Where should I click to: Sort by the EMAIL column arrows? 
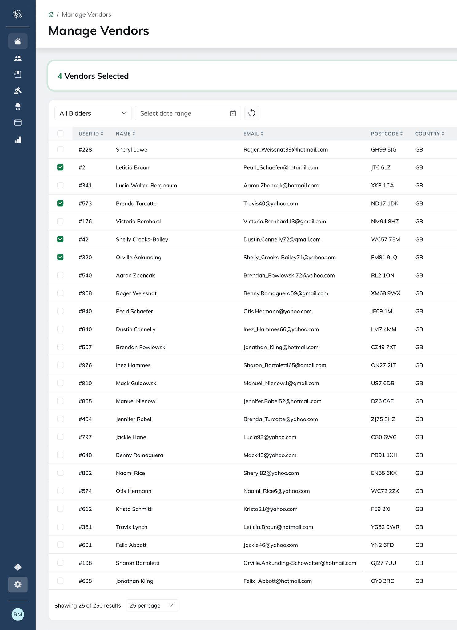coord(262,133)
